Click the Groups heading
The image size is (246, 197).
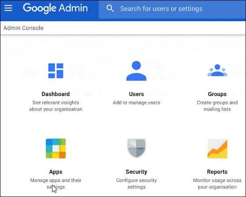click(x=217, y=94)
